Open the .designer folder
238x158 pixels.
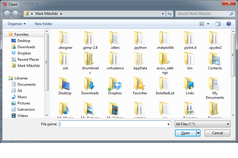click(65, 40)
